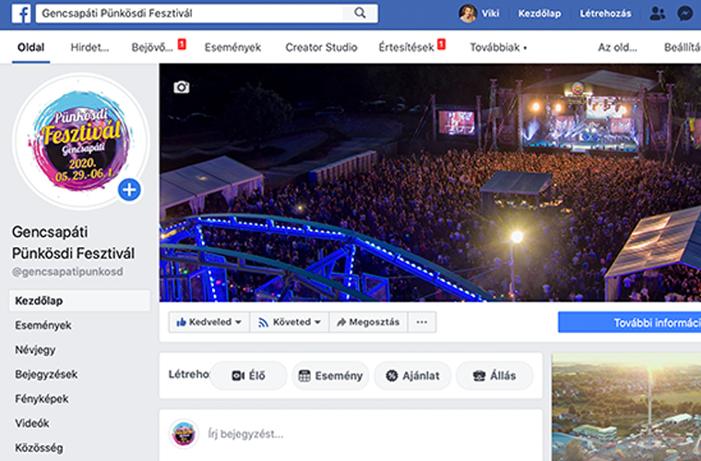The image size is (701, 461).
Task: Open the Messenger icon in the top bar
Action: (x=685, y=14)
